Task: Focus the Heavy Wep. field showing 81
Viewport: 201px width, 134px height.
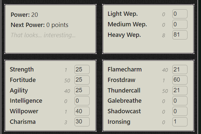Action: [x=180, y=35]
